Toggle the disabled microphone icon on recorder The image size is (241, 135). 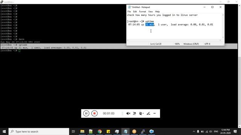(x=134, y=113)
